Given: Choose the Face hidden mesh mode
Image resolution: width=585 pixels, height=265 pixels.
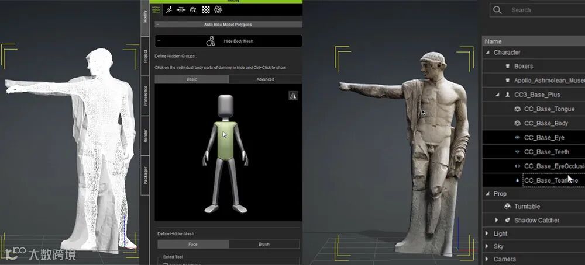Looking at the screenshot, I should [x=193, y=244].
